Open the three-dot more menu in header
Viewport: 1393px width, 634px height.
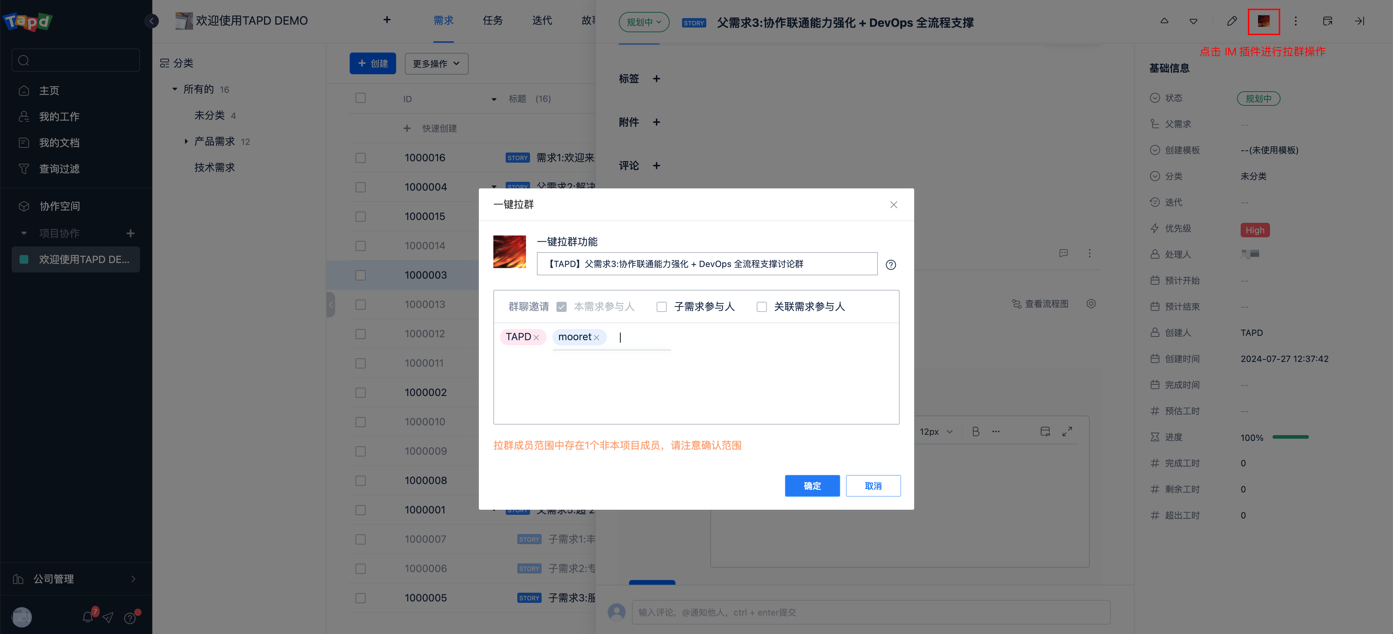1295,21
